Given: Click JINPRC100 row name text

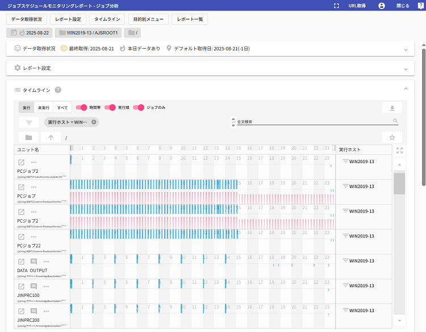Looking at the screenshot, I should pyautogui.click(x=28, y=295).
